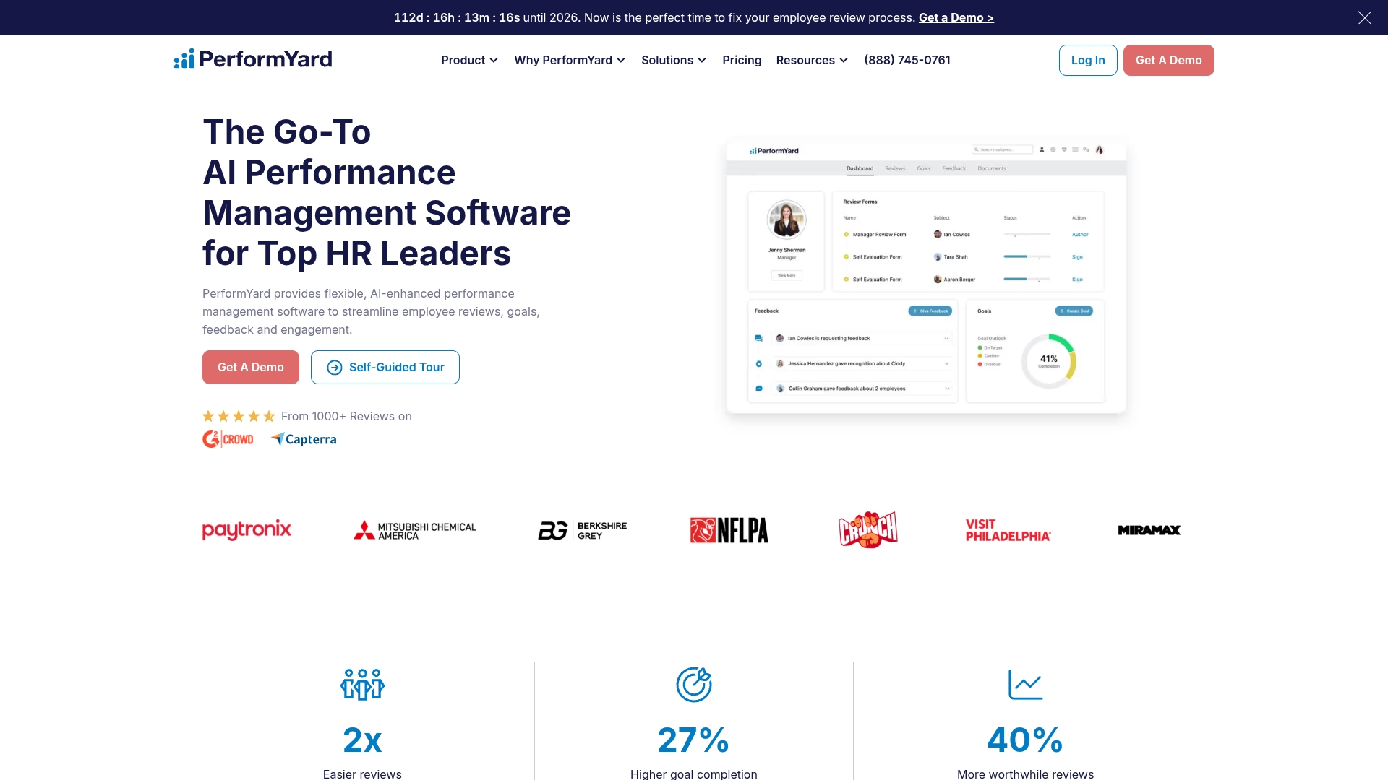Click the Miramax logo

[x=1149, y=530]
